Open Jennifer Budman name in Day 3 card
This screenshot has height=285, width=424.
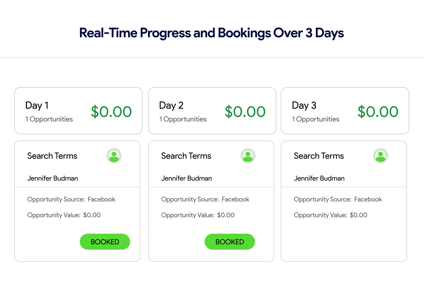click(319, 178)
